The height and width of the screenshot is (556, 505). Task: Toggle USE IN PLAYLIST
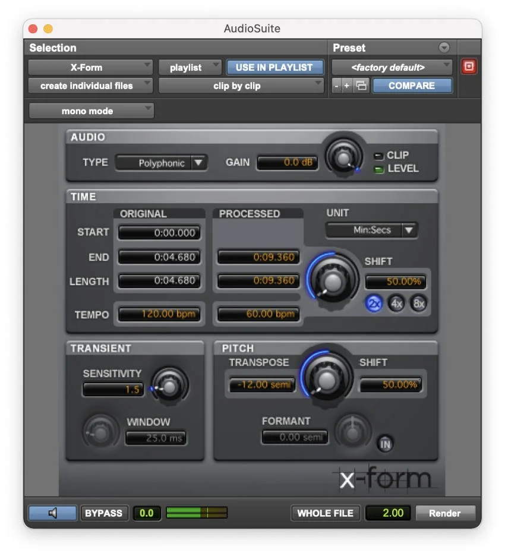tap(274, 67)
